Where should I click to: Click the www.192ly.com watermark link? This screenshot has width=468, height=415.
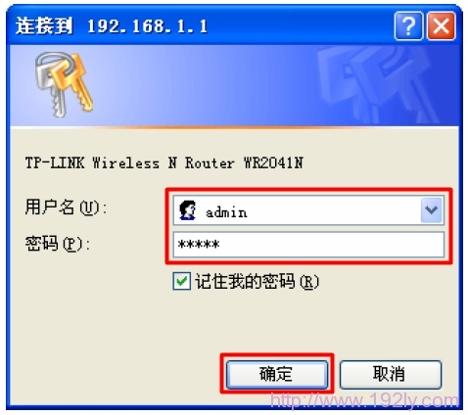pos(365,400)
